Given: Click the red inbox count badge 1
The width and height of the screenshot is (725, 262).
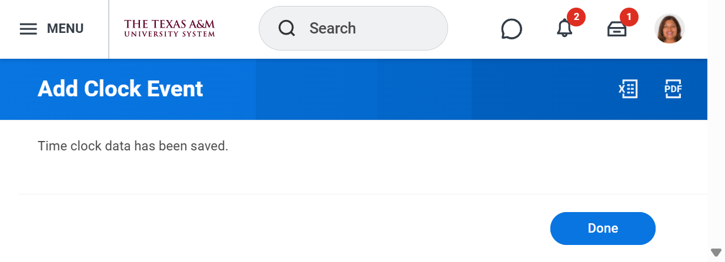Looking at the screenshot, I should 629,17.
